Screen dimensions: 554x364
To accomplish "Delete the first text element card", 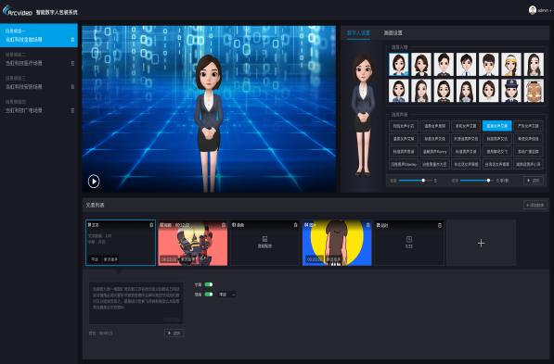I will click(151, 225).
